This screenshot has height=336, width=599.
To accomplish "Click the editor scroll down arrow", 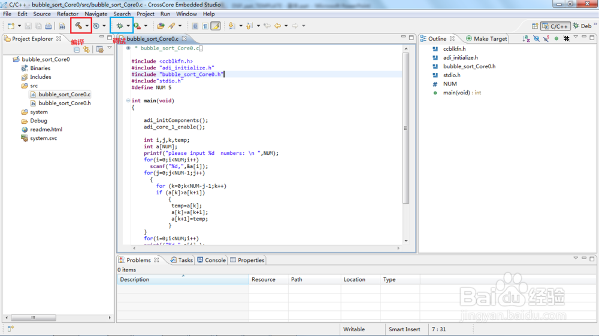I will point(406,241).
